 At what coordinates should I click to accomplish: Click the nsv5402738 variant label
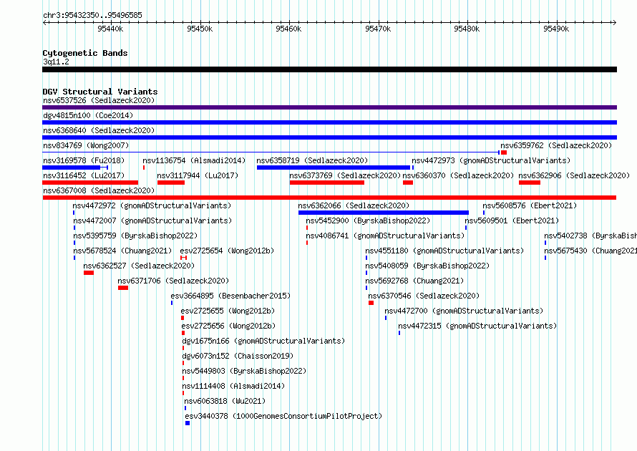(590, 236)
